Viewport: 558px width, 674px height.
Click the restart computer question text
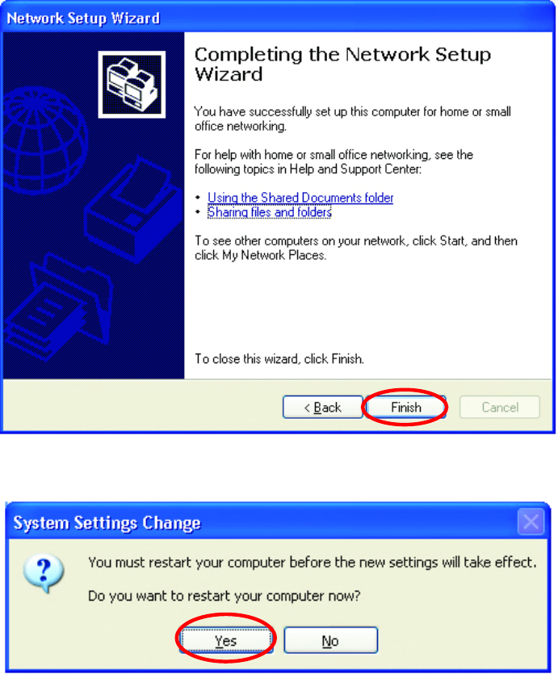point(224,597)
